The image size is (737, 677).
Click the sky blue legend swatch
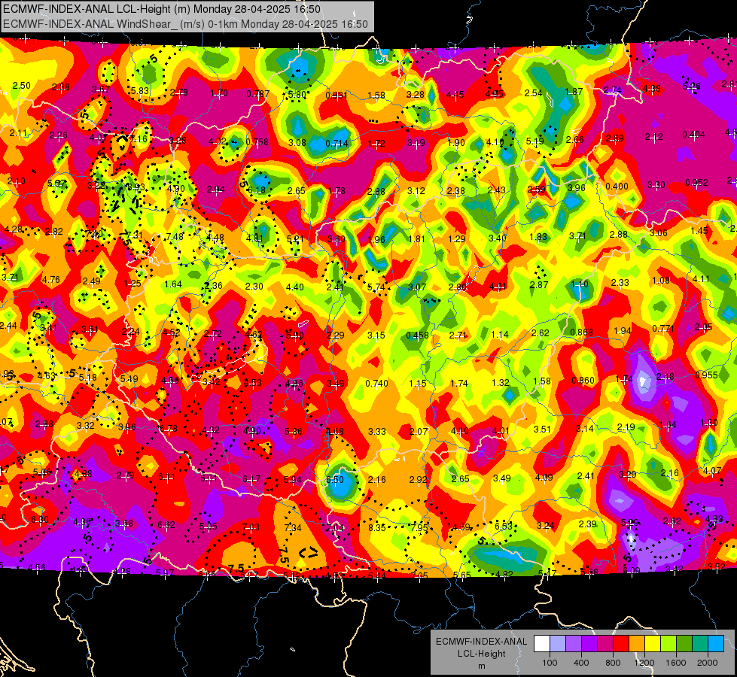tap(716, 644)
